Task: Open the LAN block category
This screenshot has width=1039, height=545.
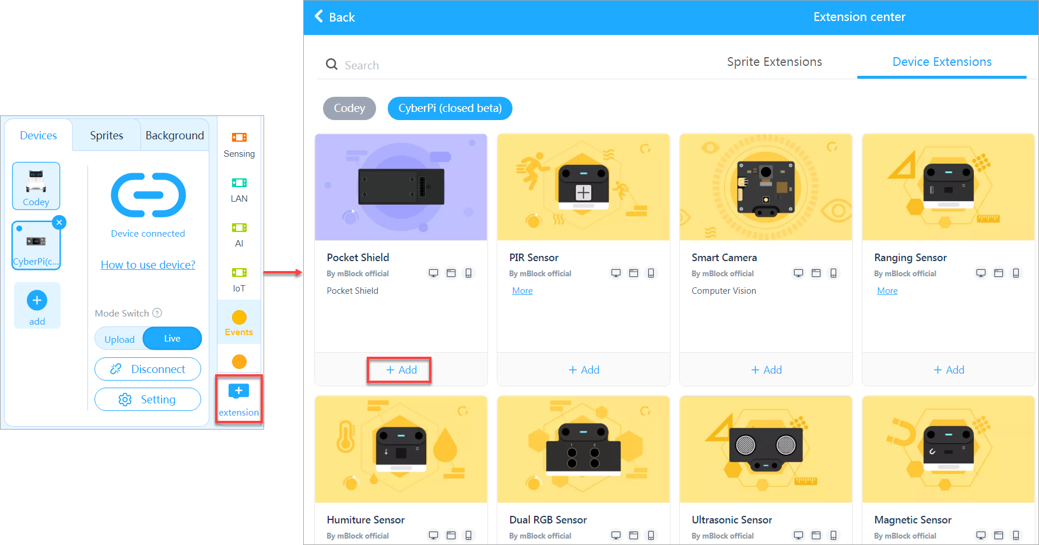Action: tap(239, 189)
